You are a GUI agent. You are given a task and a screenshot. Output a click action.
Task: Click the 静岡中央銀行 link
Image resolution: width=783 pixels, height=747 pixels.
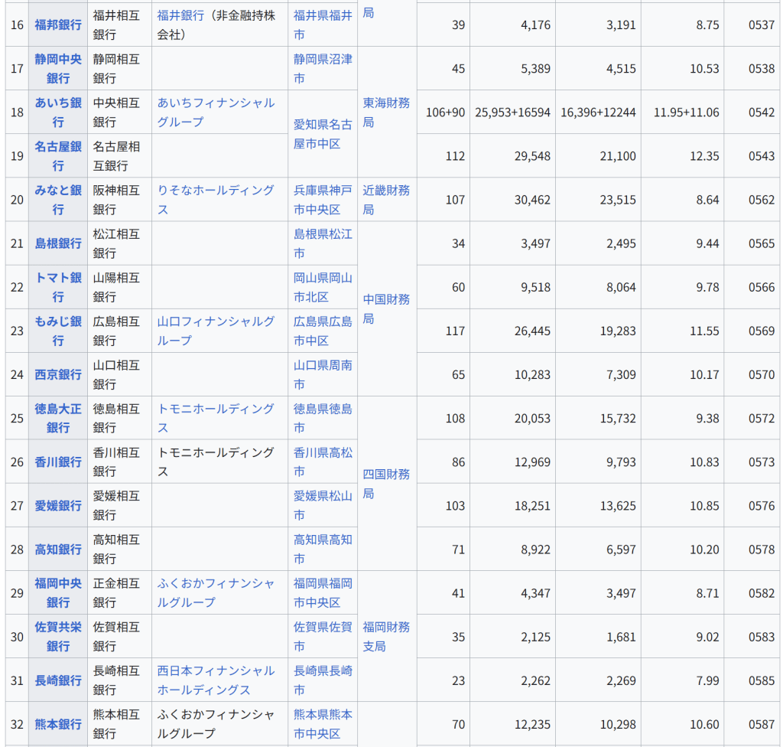(58, 68)
